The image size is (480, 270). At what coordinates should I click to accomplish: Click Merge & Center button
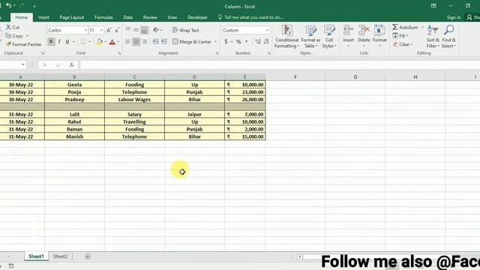(x=192, y=42)
